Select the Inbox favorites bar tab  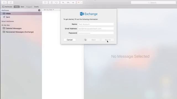pyautogui.click(x=17, y=7)
